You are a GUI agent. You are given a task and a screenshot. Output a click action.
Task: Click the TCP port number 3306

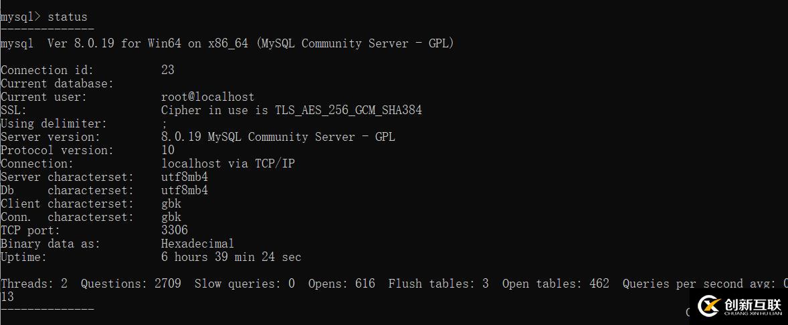[175, 230]
